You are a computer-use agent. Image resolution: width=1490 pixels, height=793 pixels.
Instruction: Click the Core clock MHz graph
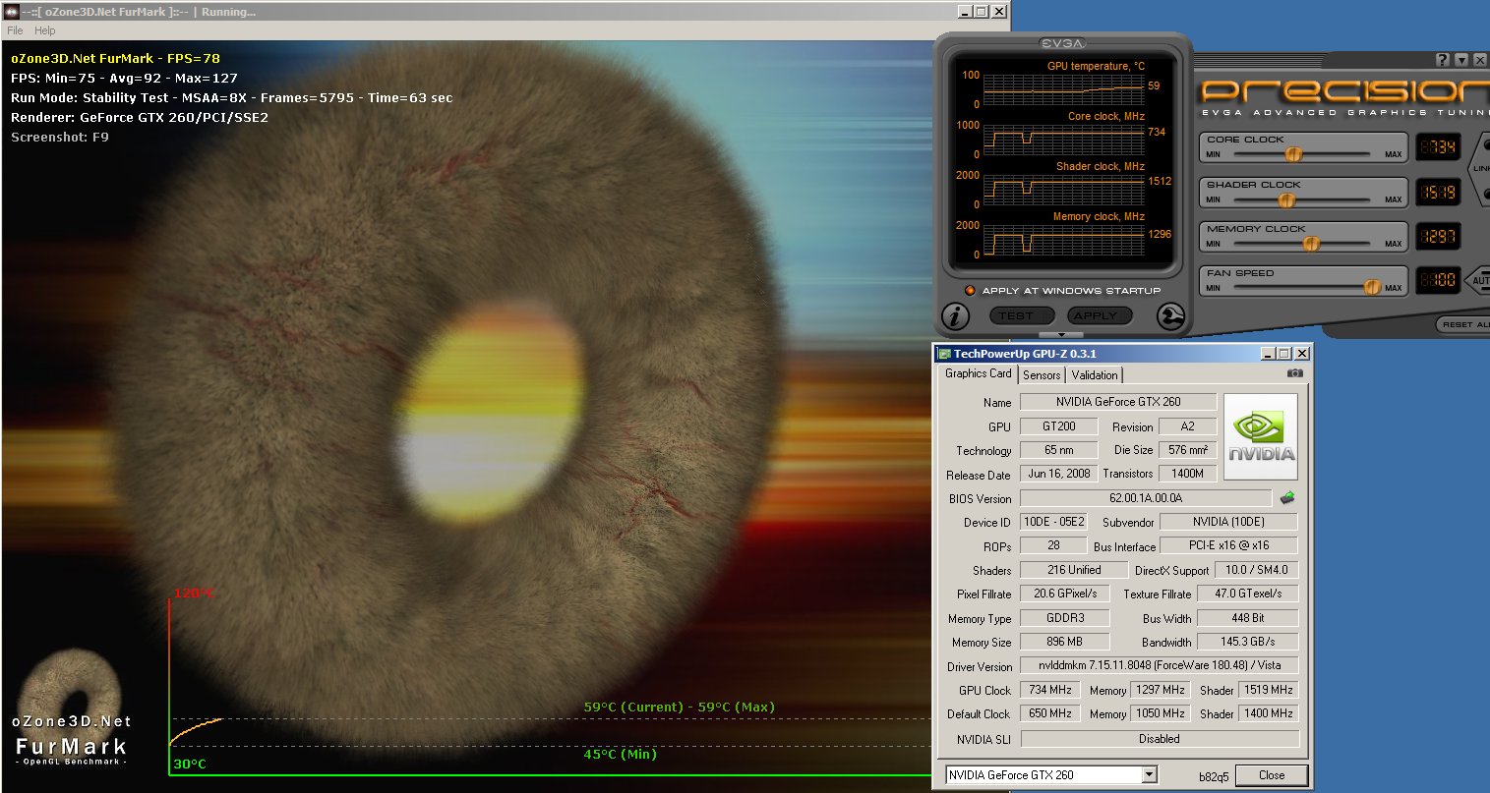coord(1063,140)
